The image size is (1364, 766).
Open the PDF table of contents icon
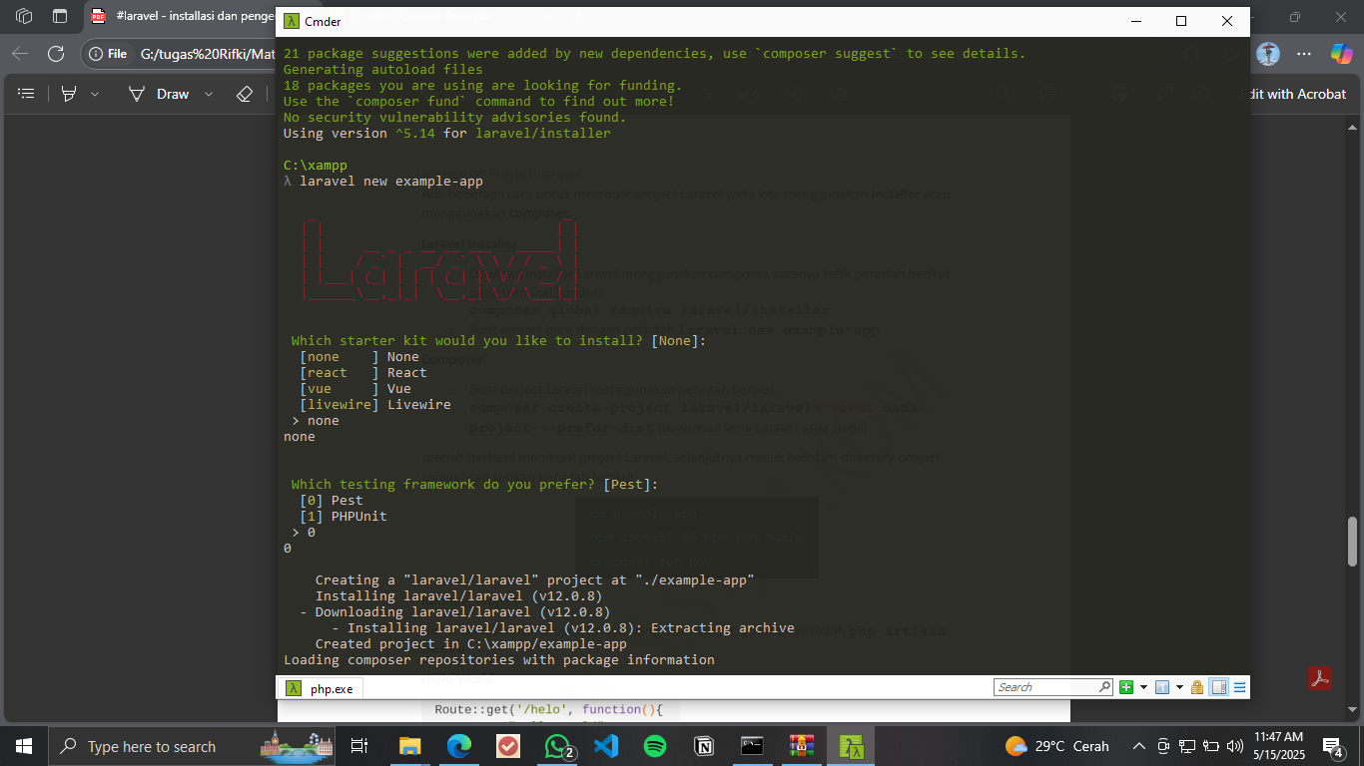click(26, 94)
